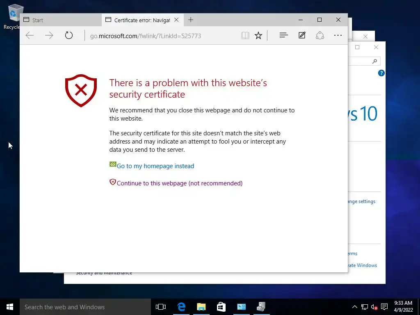Click the Edge forward arrow button
The image size is (420, 315).
tap(49, 35)
